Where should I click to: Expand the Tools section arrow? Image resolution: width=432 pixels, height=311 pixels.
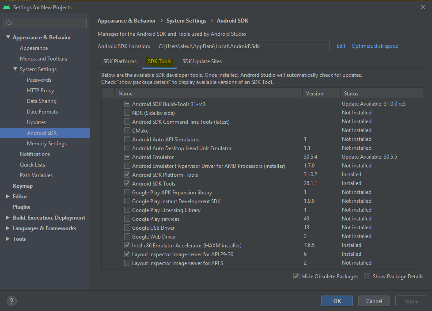[x=8, y=239]
